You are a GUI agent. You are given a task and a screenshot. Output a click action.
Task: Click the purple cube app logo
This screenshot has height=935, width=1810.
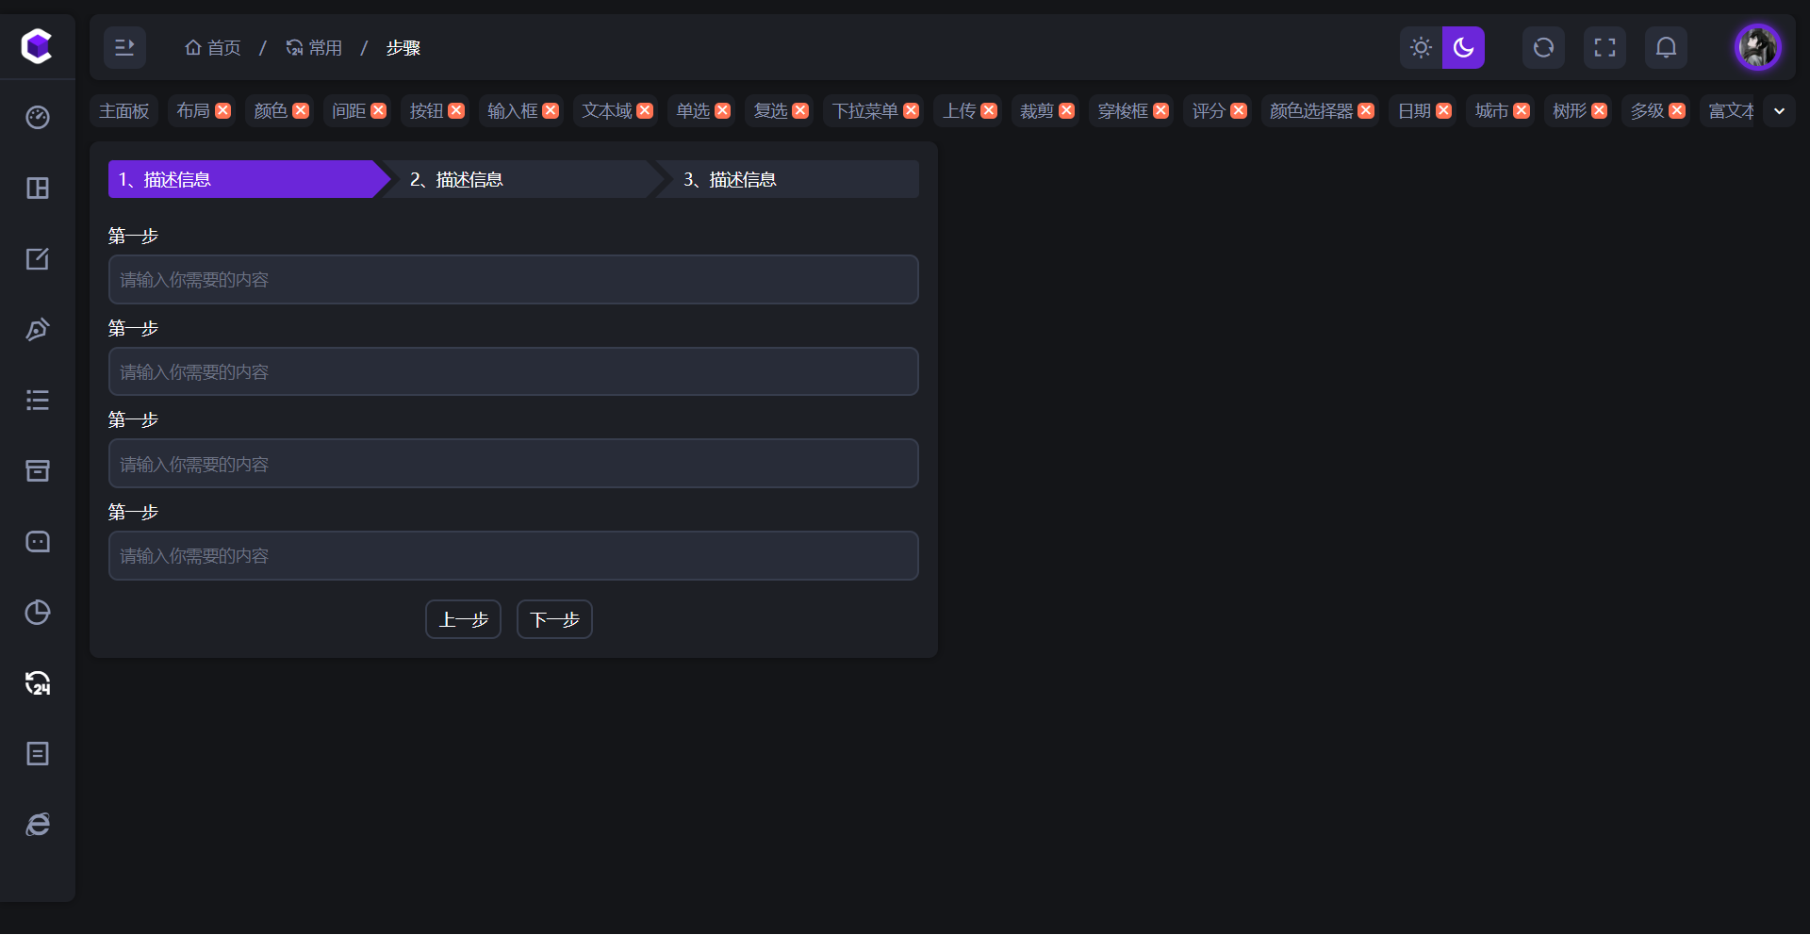37,46
